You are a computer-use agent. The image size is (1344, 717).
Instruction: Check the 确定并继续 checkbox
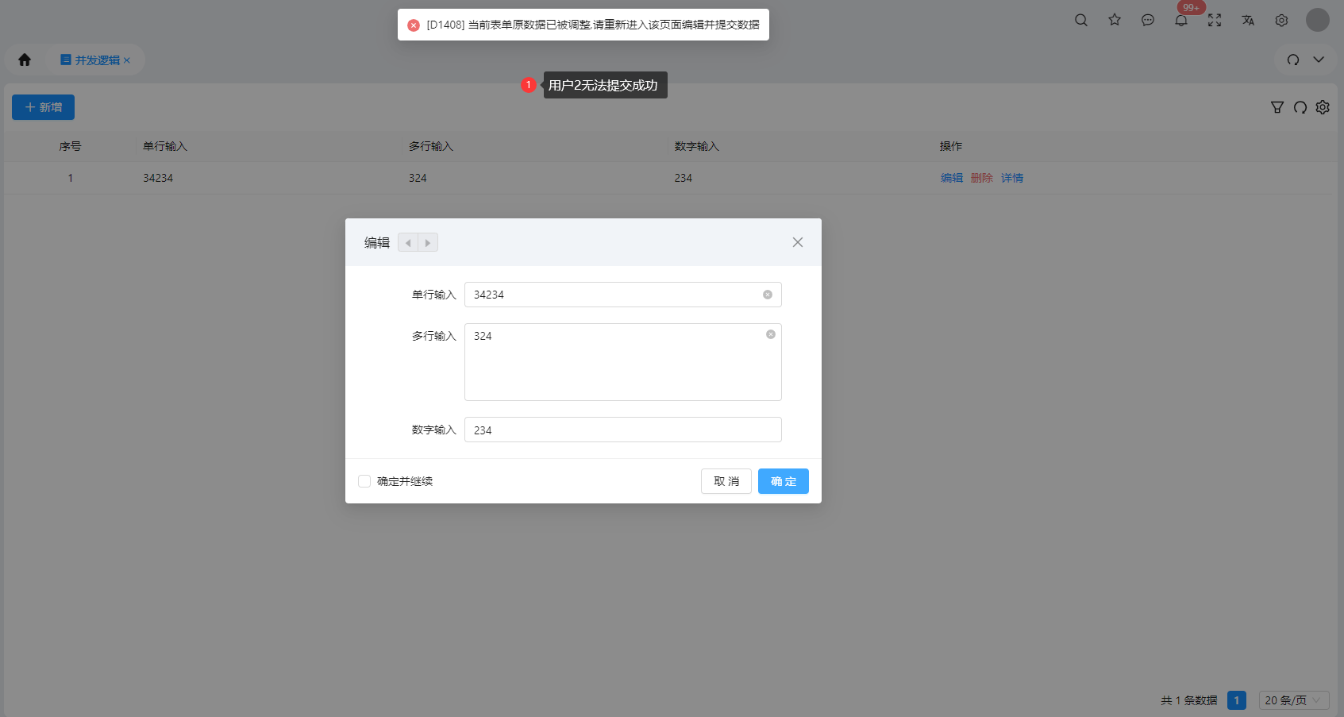pos(364,481)
